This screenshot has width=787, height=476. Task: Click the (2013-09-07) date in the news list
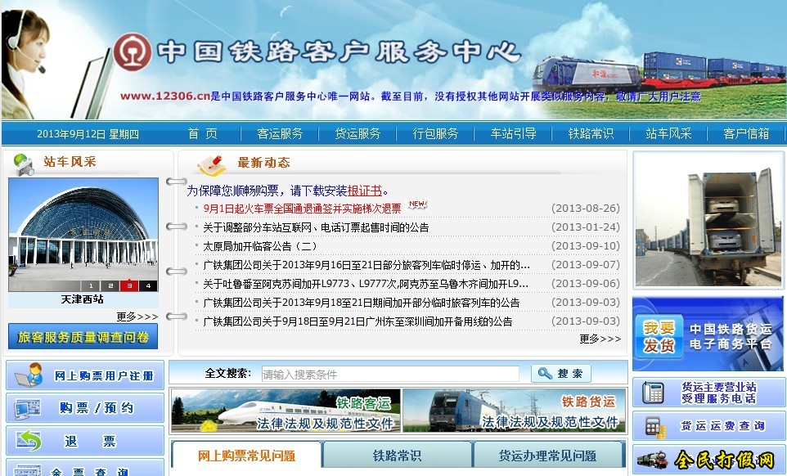coord(585,265)
